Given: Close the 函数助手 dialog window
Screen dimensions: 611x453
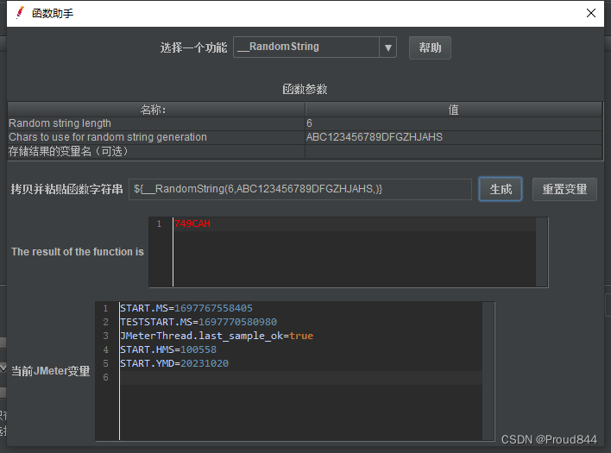Looking at the screenshot, I should click(591, 13).
